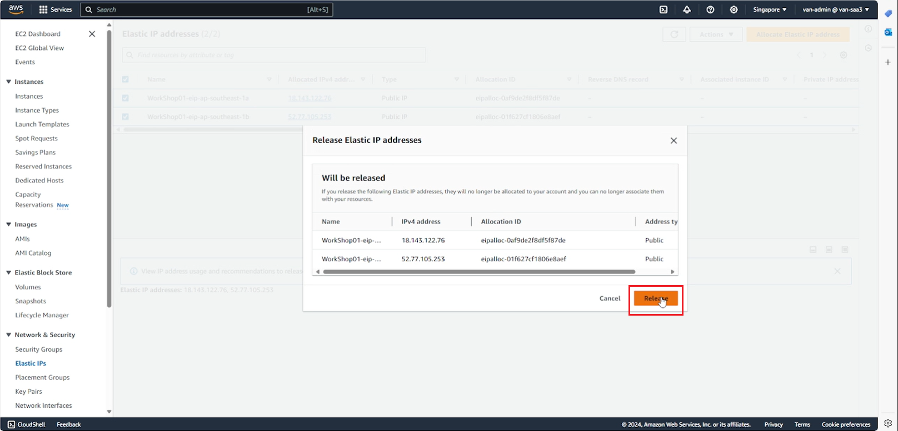Dismiss the info banner with X
This screenshot has height=431, width=898.
(837, 271)
